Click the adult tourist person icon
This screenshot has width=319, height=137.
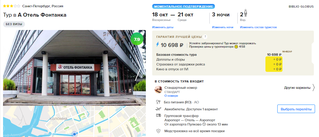(246, 13)
